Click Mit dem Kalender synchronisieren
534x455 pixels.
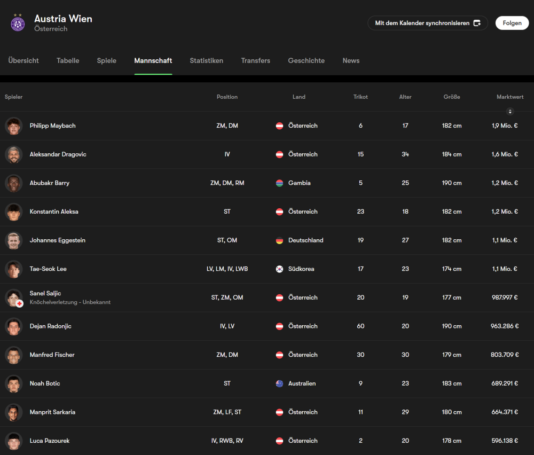coord(427,23)
